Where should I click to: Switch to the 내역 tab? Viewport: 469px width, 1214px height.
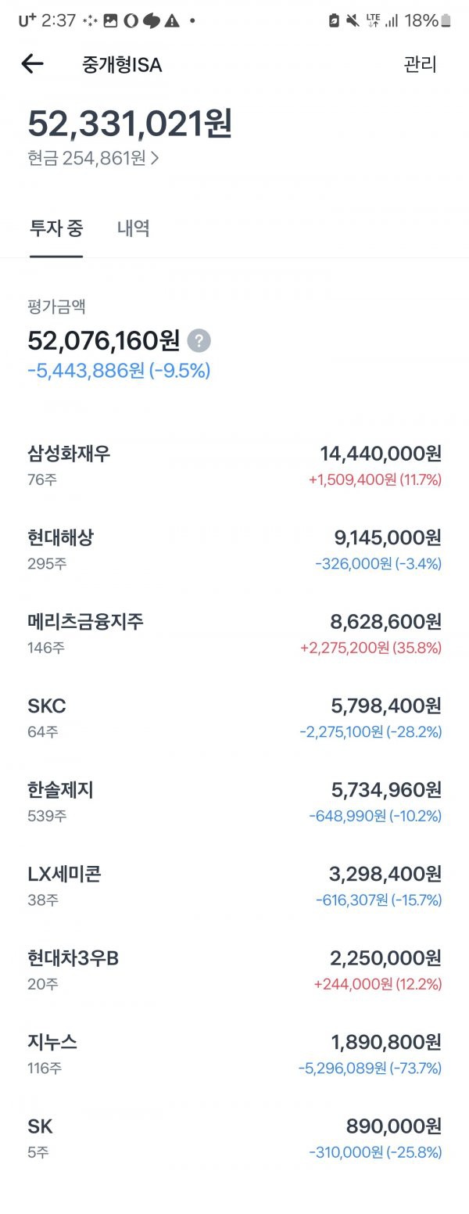(x=133, y=228)
